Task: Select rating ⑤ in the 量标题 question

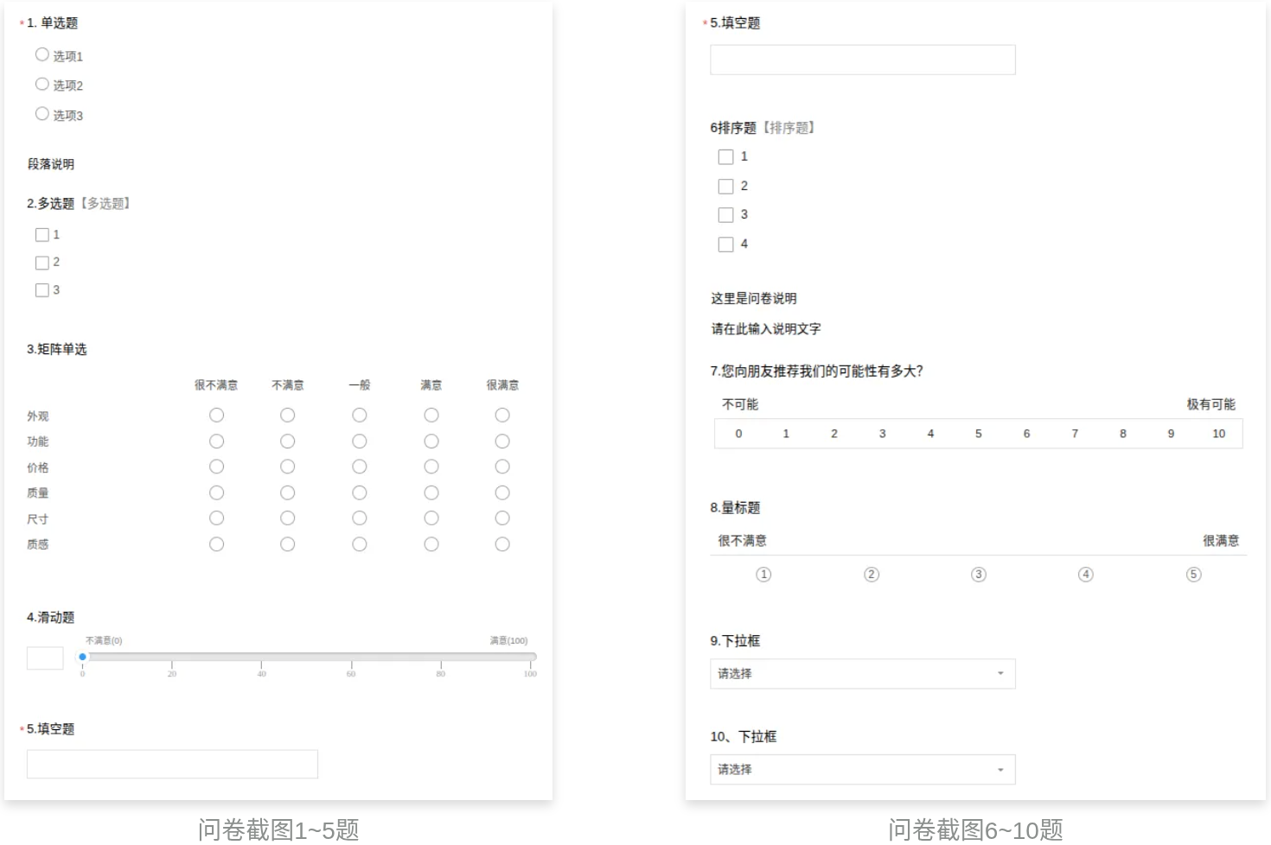Action: tap(1193, 574)
